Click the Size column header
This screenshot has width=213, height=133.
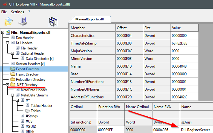(157, 28)
